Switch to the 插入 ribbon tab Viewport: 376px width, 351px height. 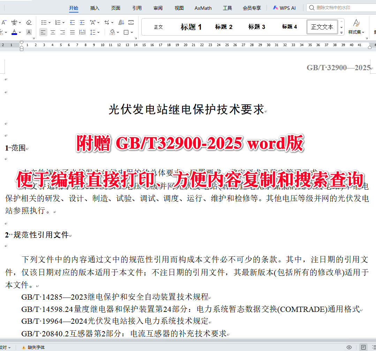pos(95,8)
